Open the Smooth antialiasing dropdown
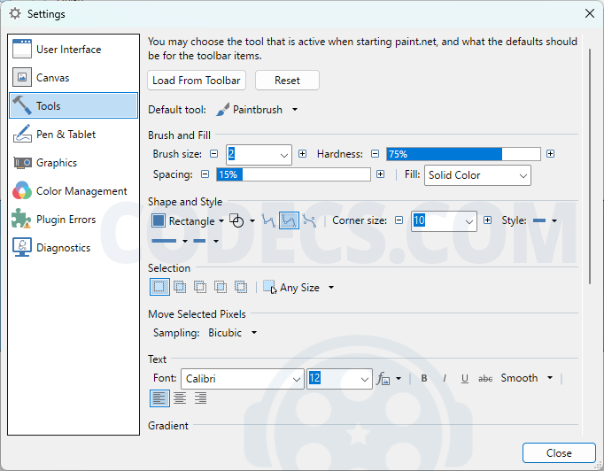The image size is (604, 471). pyautogui.click(x=527, y=378)
